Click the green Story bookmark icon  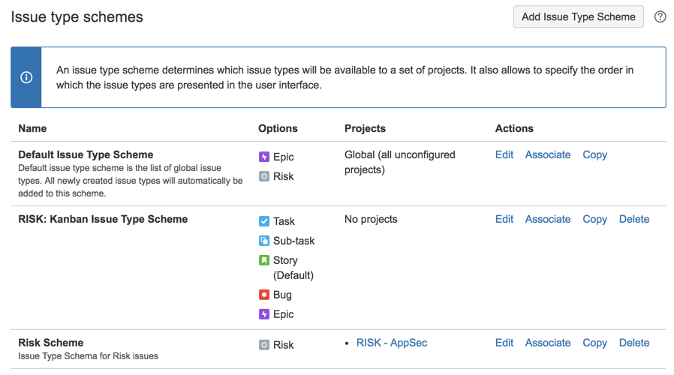click(x=264, y=260)
